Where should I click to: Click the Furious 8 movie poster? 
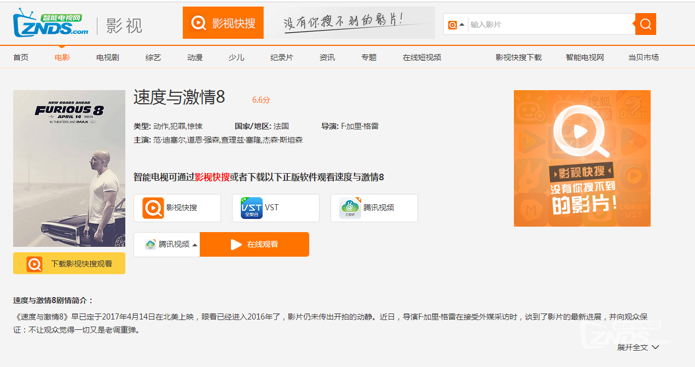tap(69, 168)
